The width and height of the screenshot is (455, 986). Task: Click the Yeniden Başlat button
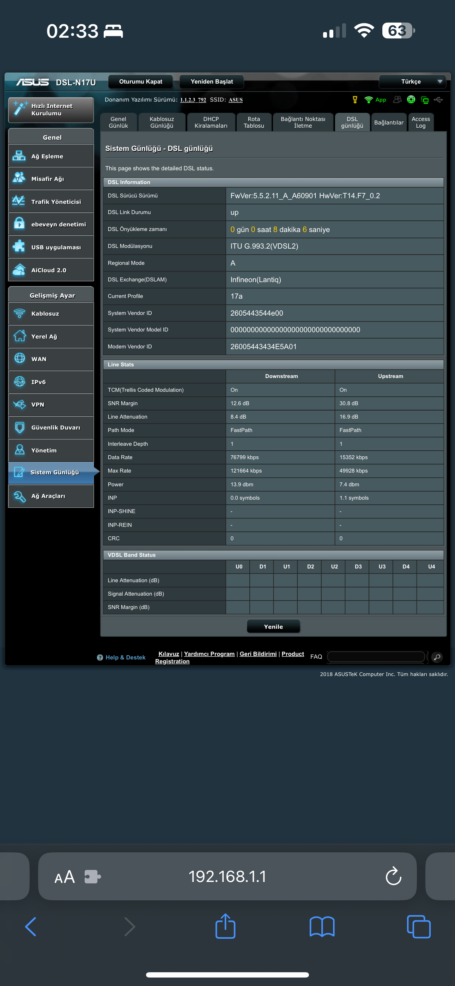pyautogui.click(x=211, y=81)
